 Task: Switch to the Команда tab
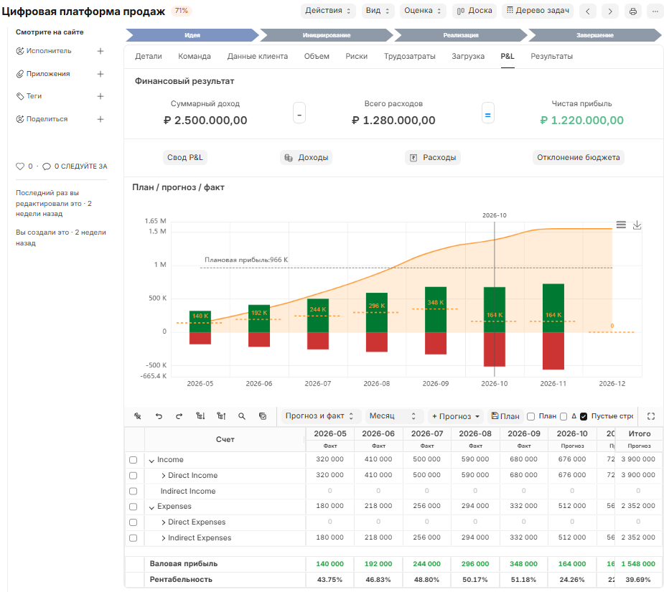tap(195, 56)
